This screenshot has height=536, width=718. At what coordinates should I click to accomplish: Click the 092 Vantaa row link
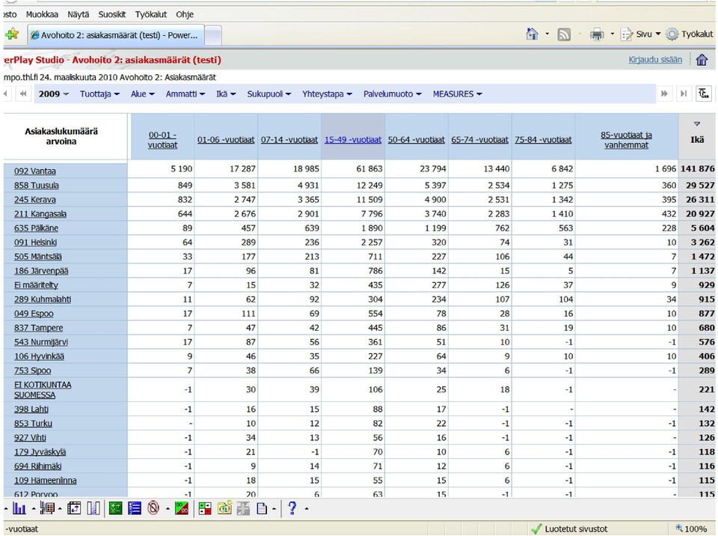tap(35, 171)
